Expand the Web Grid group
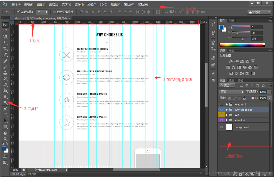Image resolution: width=274 pixels, height=177 pixels. click(x=227, y=104)
